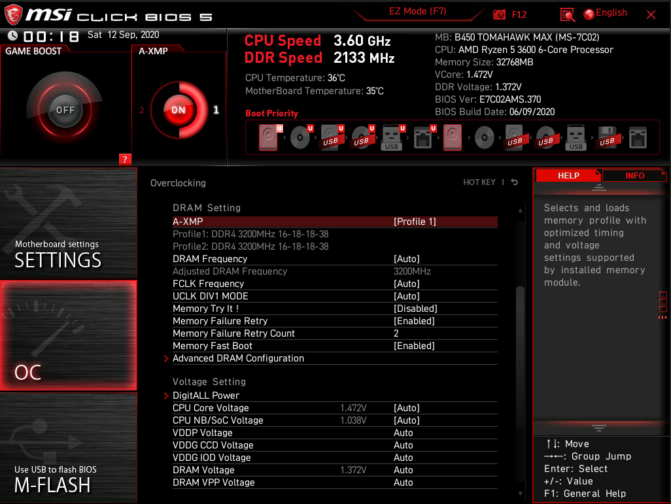
Task: Select the UEFI USB key boot icon
Action: point(392,137)
